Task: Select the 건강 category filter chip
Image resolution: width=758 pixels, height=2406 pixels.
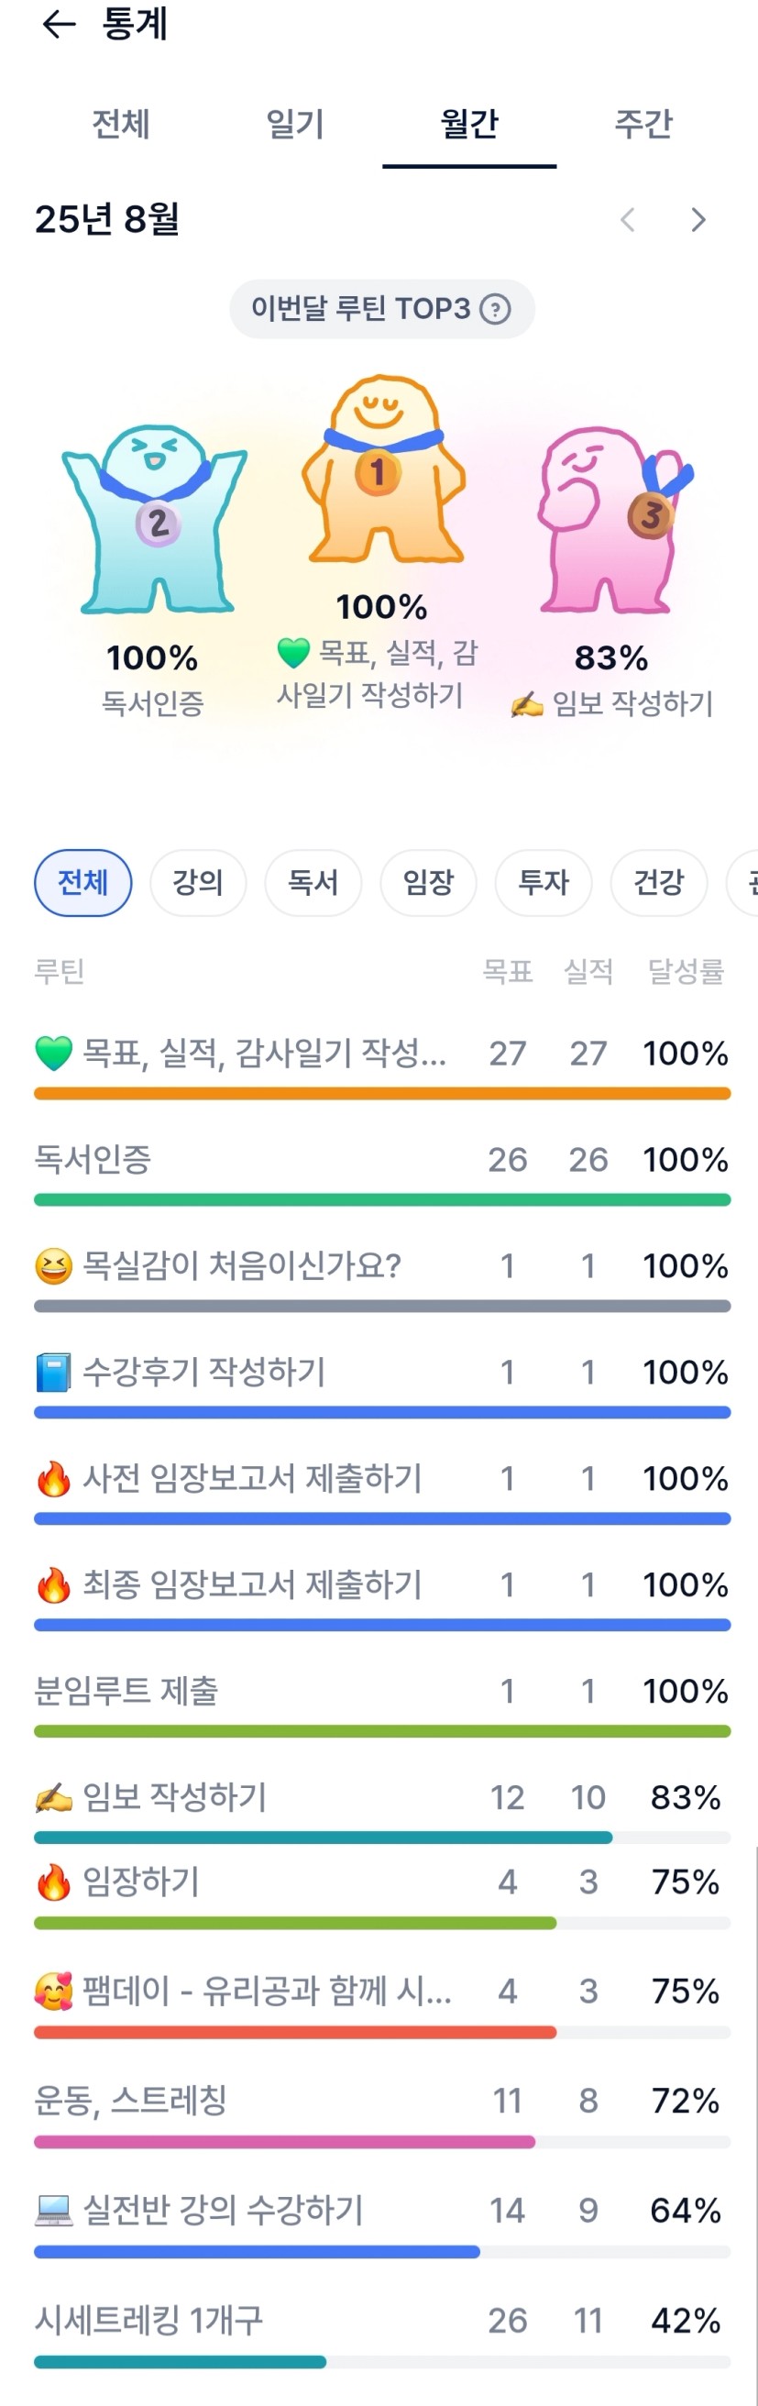Action: (x=658, y=882)
